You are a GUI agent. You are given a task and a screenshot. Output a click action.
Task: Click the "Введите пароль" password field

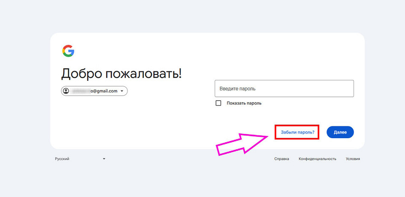284,88
